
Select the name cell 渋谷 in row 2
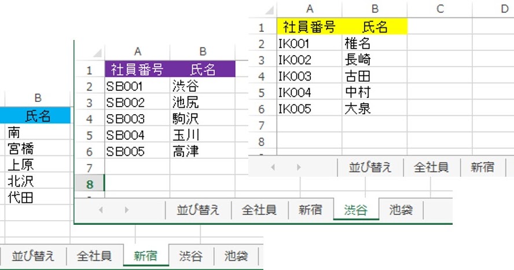pyautogui.click(x=203, y=86)
